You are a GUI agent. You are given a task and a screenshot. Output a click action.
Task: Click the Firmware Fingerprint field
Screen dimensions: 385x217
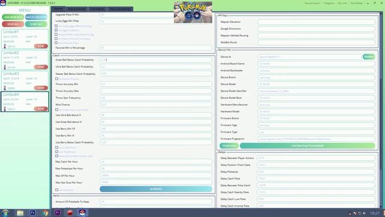click(316, 139)
